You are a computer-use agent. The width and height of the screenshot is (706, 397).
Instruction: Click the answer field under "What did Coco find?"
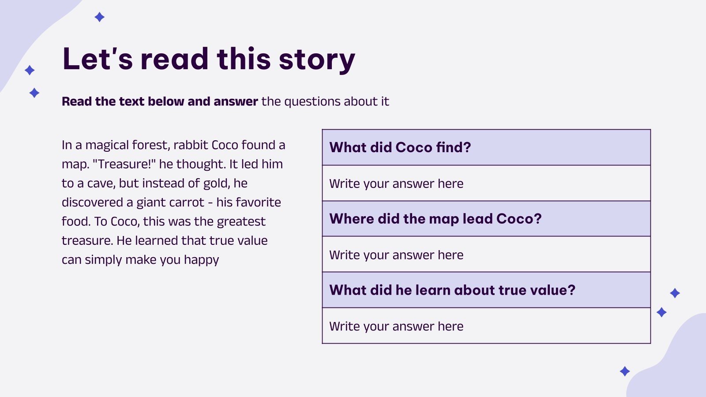[x=486, y=184]
